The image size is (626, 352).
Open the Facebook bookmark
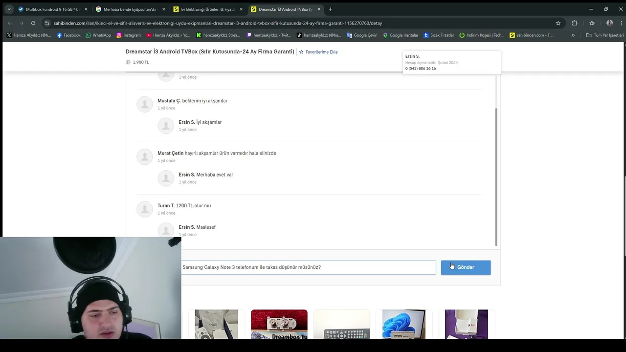(x=68, y=35)
